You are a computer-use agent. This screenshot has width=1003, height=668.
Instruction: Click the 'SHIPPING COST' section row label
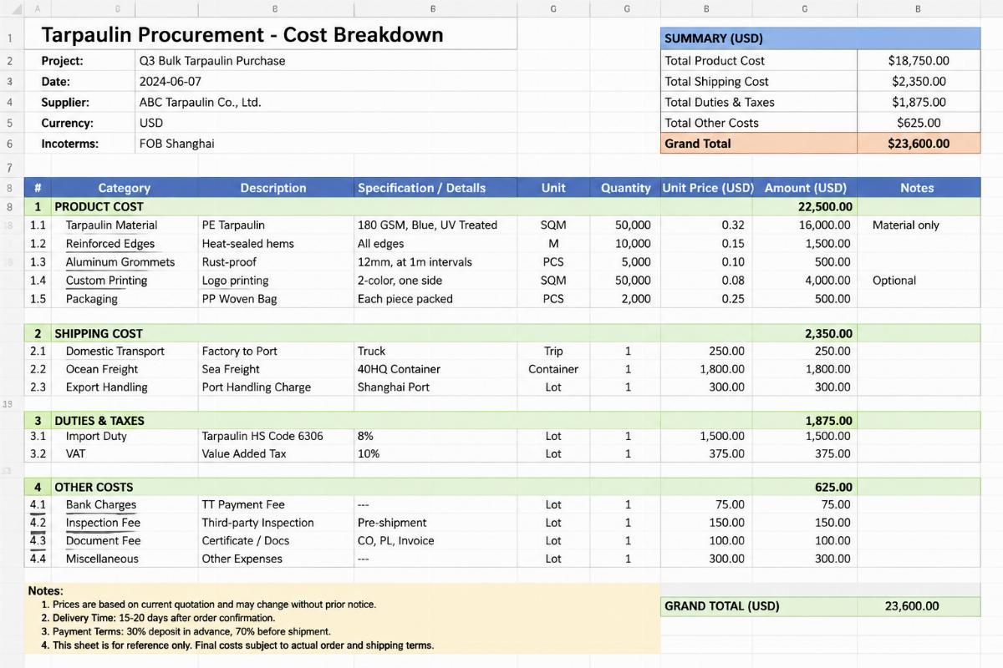click(x=99, y=333)
